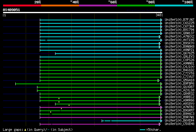Click the UniRef100_Q84R32 label

[x=179, y=94]
